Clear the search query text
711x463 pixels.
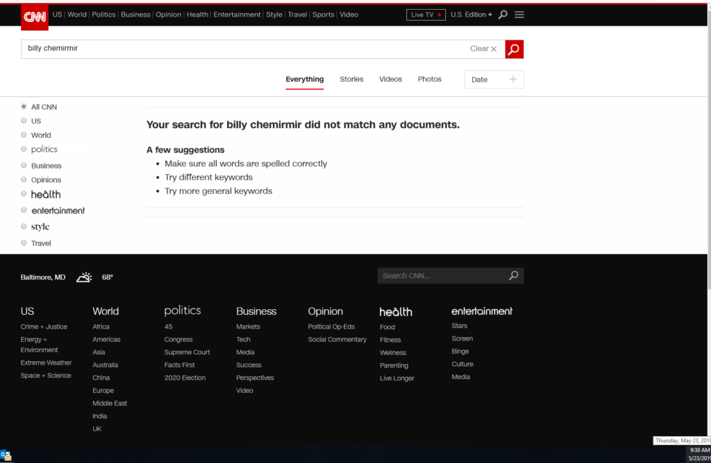click(x=483, y=49)
